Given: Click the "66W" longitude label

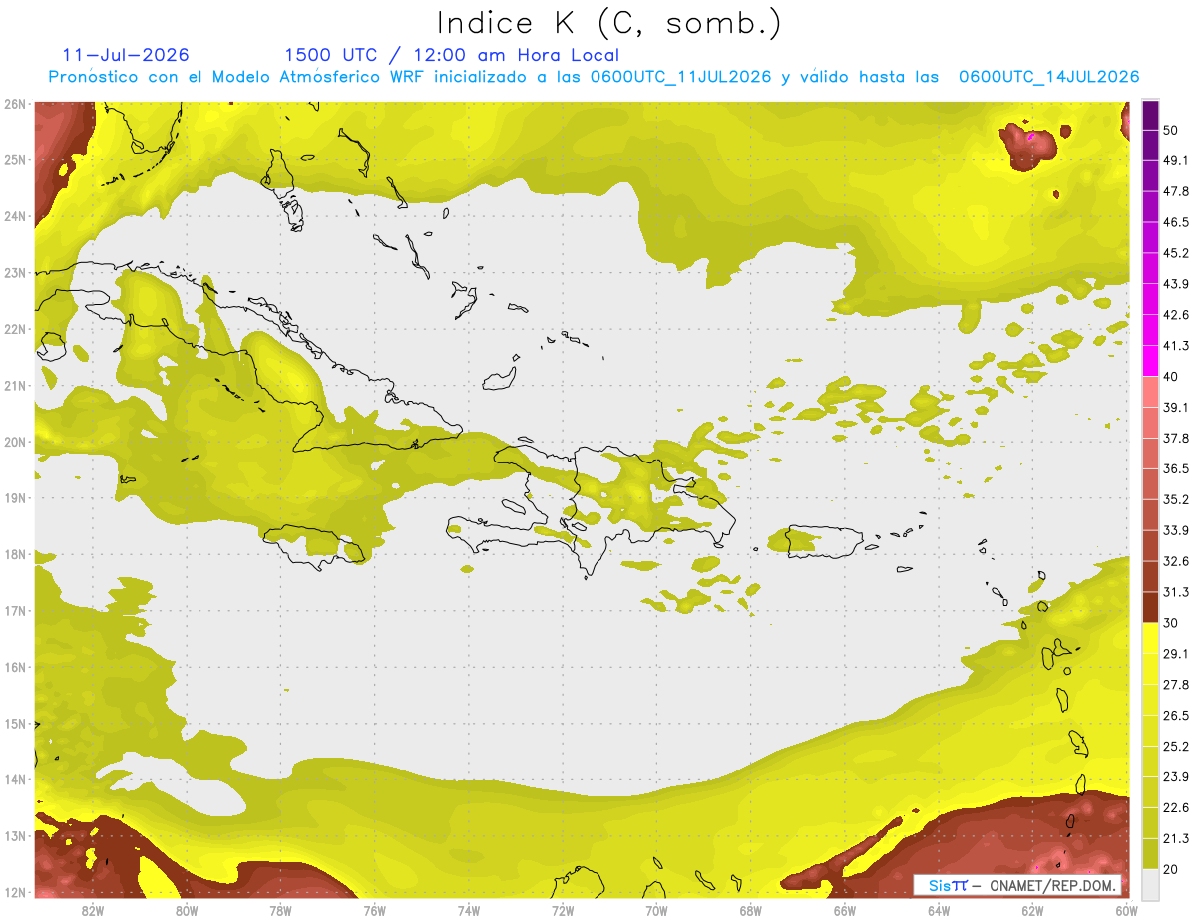Looking at the screenshot, I should pos(845,910).
